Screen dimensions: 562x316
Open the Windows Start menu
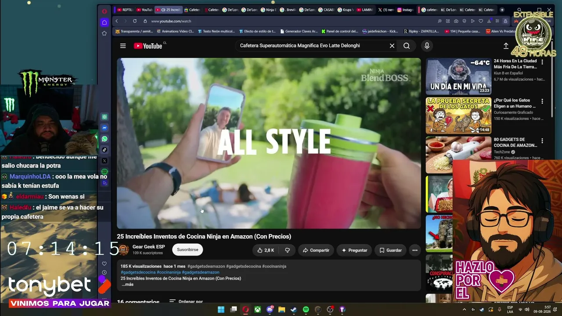tap(221, 309)
